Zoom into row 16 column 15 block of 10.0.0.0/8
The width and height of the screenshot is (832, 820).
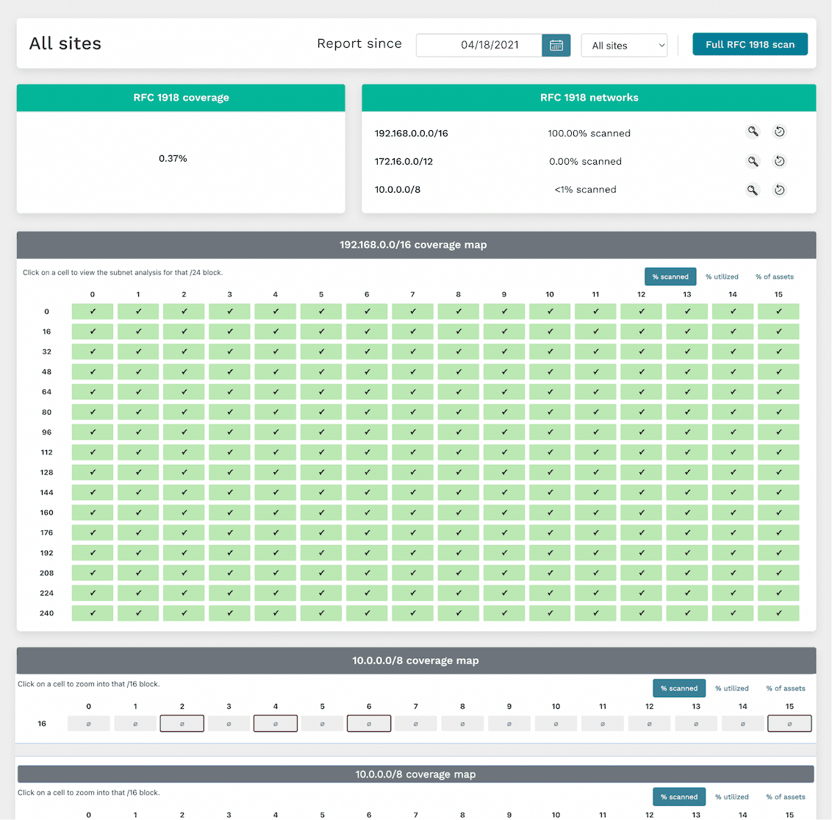(789, 724)
